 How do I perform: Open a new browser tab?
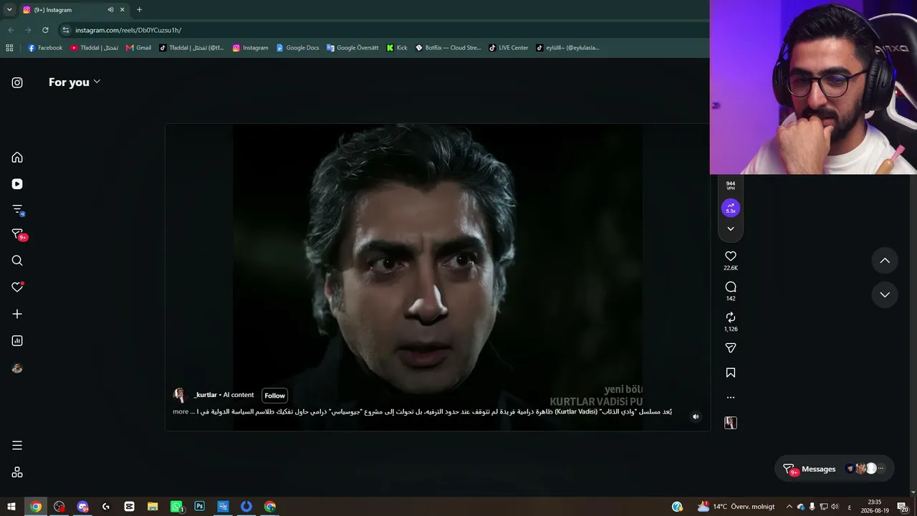[139, 10]
